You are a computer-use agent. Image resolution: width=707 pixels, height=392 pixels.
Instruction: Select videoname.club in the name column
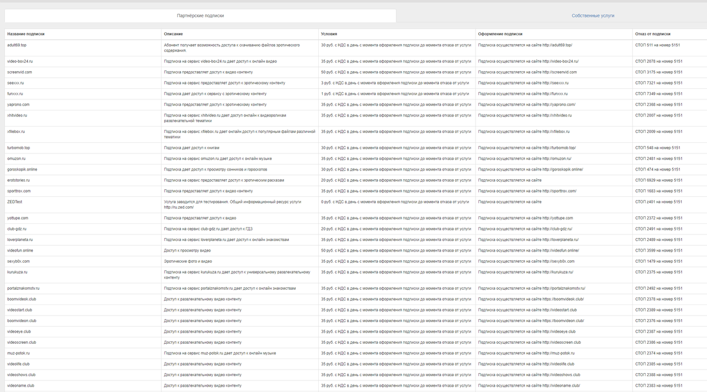pyautogui.click(x=21, y=386)
